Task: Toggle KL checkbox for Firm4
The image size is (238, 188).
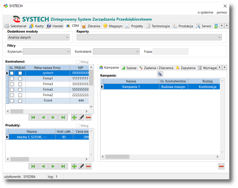Action: point(12,101)
